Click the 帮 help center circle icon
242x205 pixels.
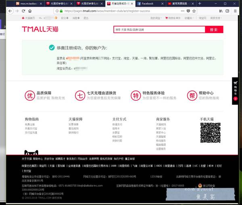[192, 95]
